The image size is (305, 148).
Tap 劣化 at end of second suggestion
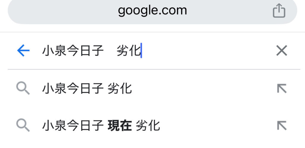[x=148, y=125]
